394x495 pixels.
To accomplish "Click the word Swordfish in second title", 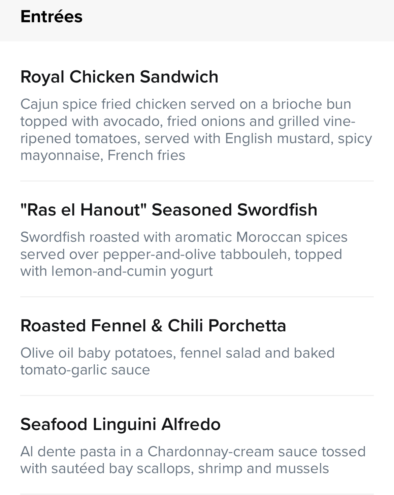I will point(277,210).
